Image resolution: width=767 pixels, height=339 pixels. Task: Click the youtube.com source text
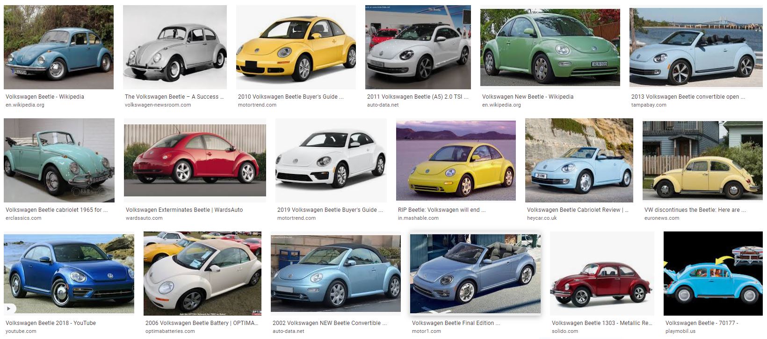pyautogui.click(x=21, y=332)
